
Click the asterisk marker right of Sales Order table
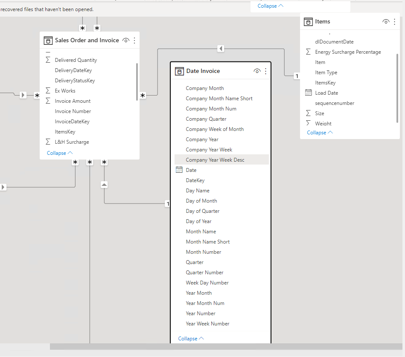(143, 96)
